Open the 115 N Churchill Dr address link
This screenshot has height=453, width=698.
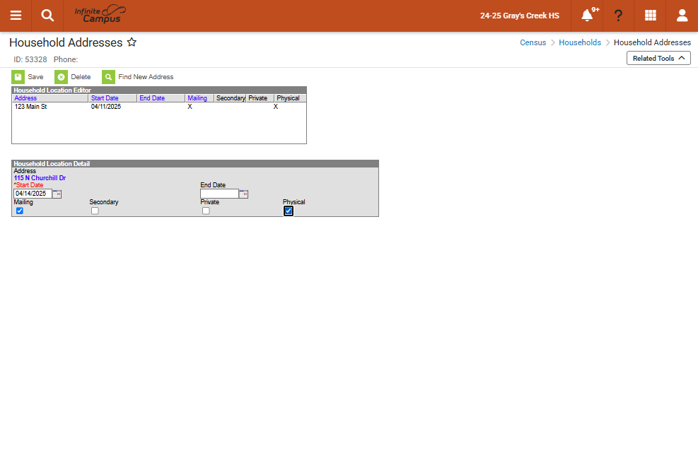click(x=40, y=178)
